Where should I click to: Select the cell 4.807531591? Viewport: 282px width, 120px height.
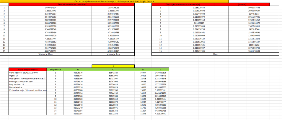click(x=50, y=51)
